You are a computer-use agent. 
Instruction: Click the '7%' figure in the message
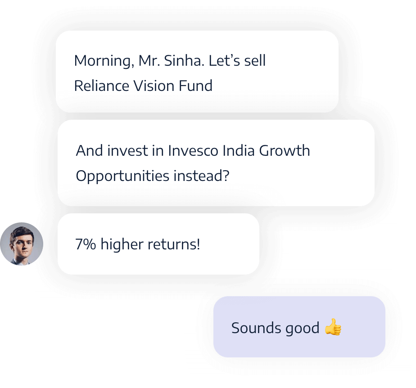pyautogui.click(x=86, y=244)
